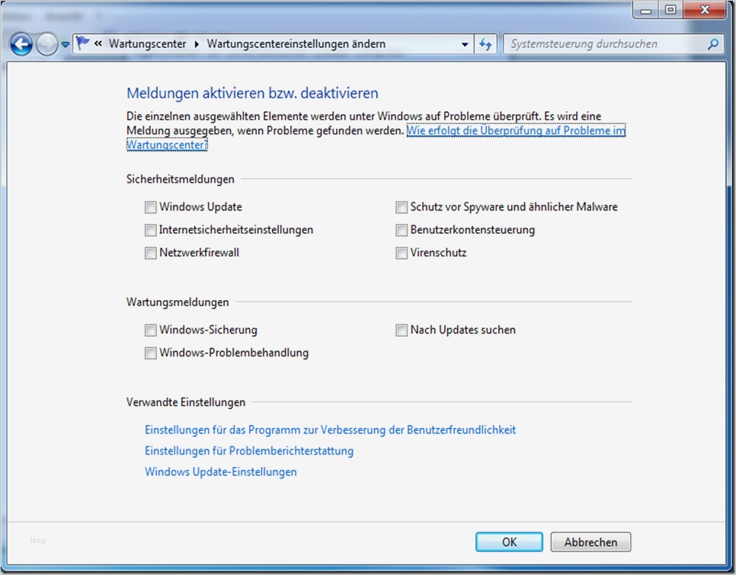Enable Virenschutz notifications

(x=402, y=253)
